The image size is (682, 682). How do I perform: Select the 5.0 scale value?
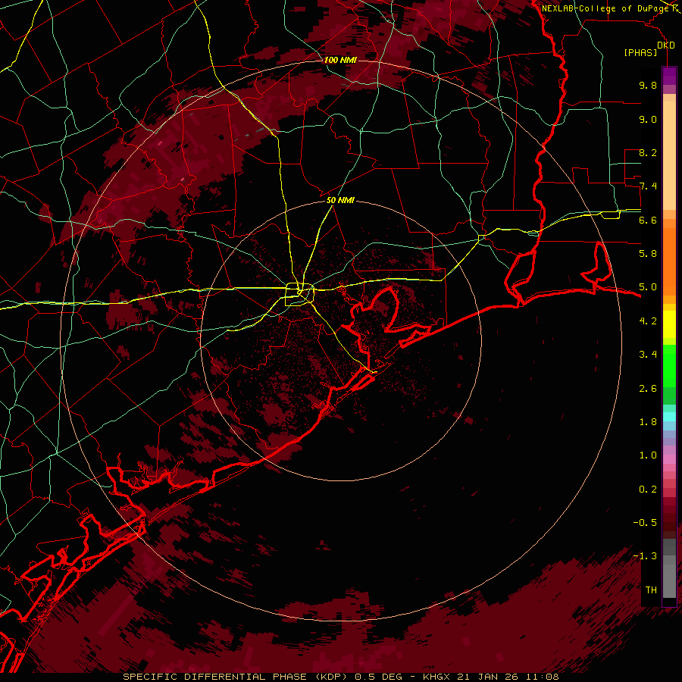(648, 287)
